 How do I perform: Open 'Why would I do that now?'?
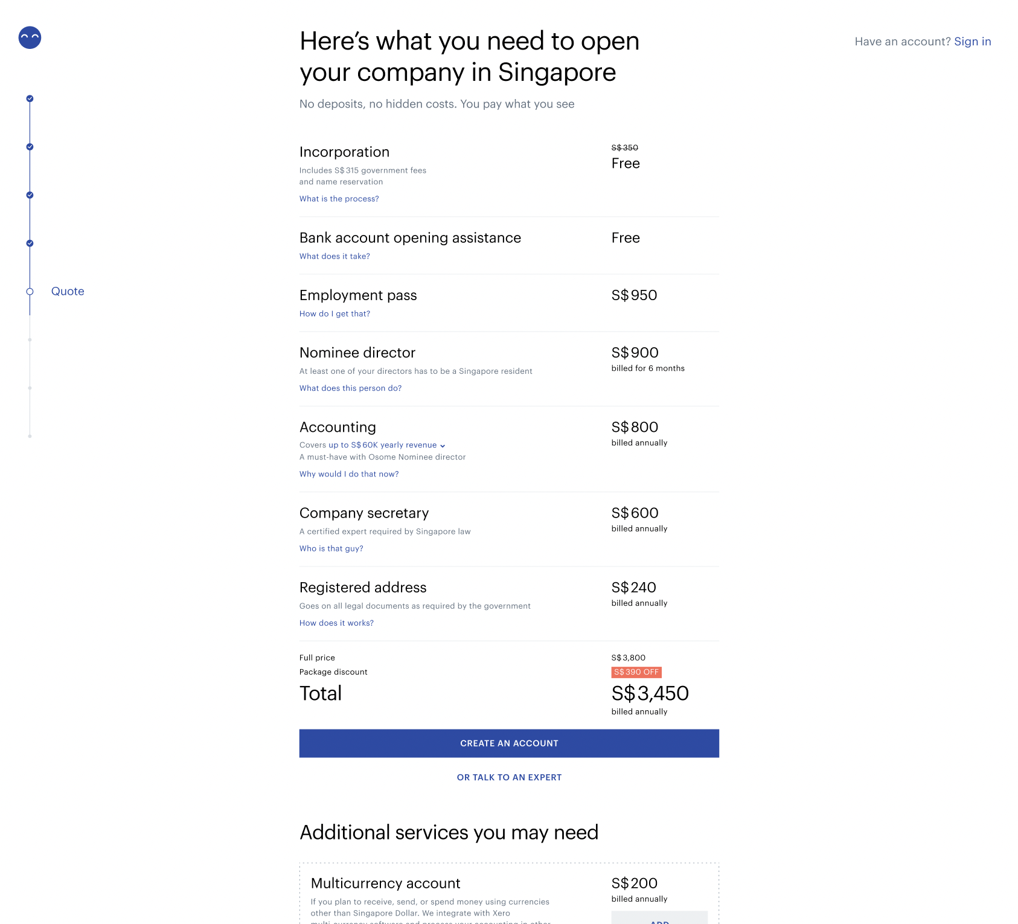tap(349, 474)
